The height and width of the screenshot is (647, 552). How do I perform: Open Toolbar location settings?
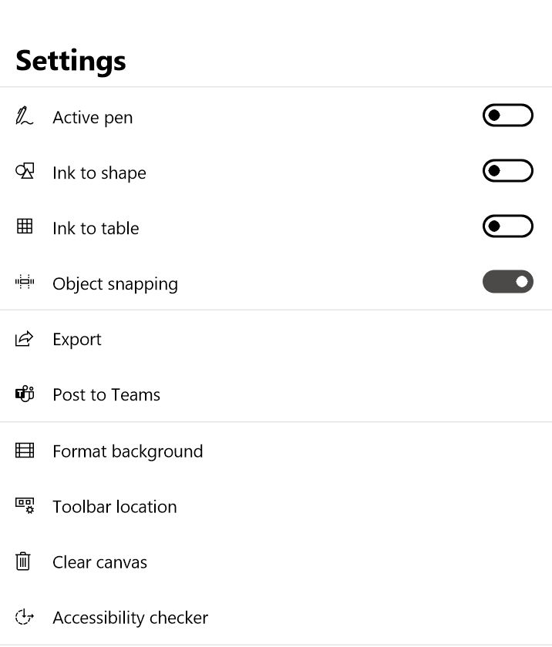[x=114, y=506]
